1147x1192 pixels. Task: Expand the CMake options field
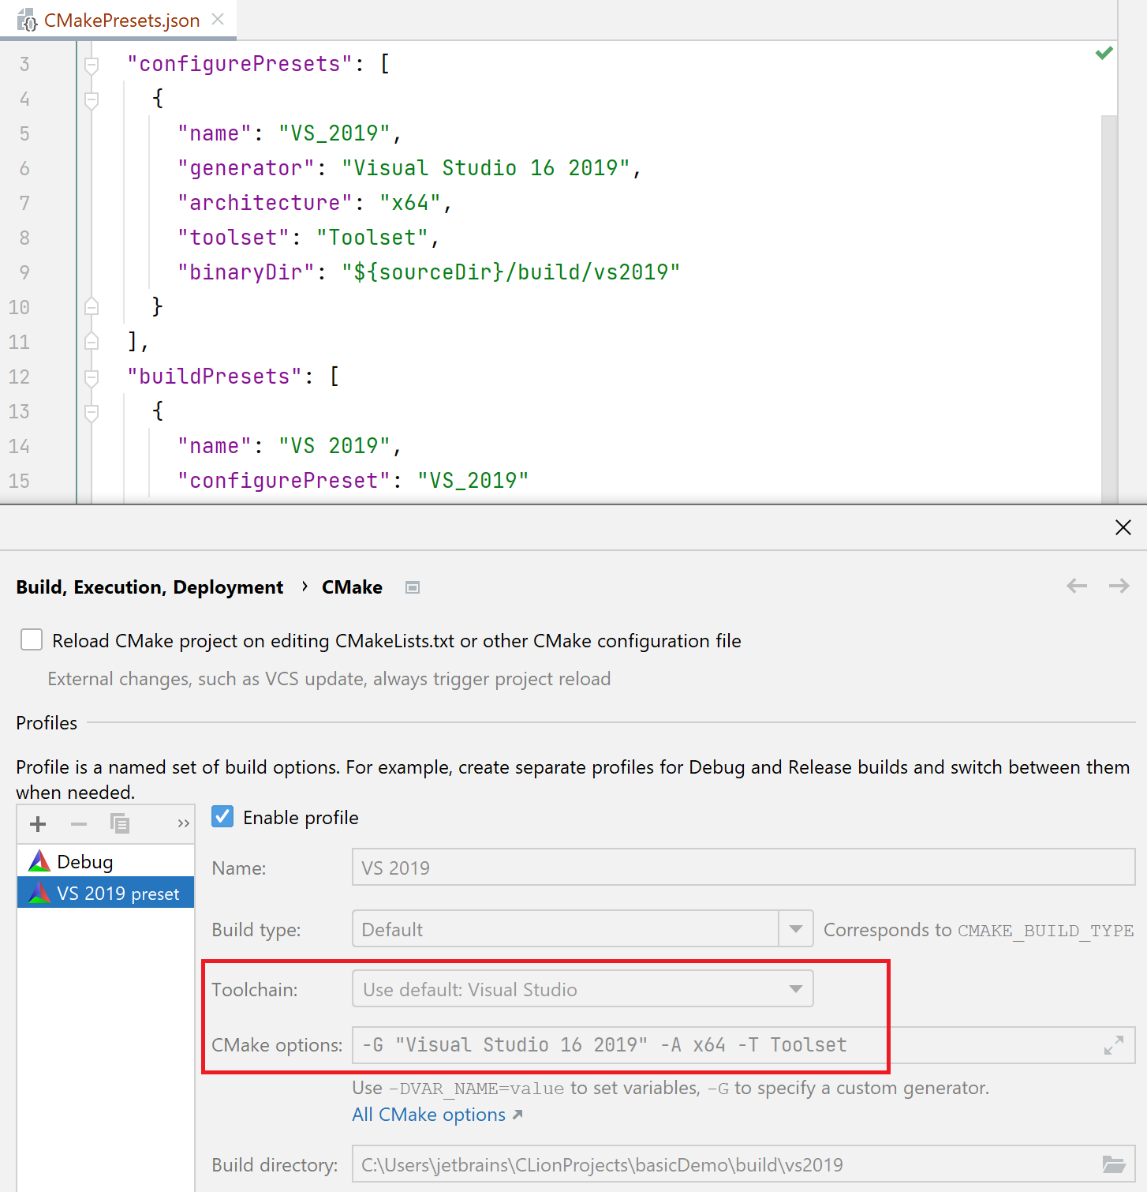coord(1112,1044)
